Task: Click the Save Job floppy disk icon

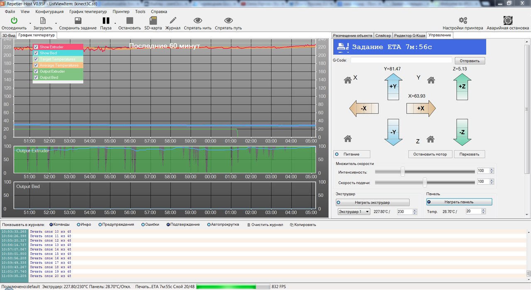Action: [78, 20]
